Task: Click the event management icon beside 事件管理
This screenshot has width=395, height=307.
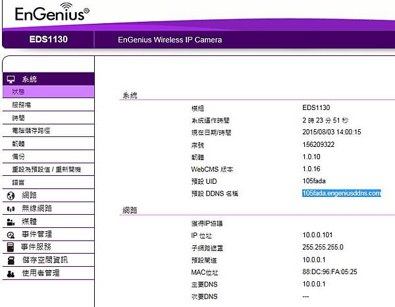Action: pos(11,235)
